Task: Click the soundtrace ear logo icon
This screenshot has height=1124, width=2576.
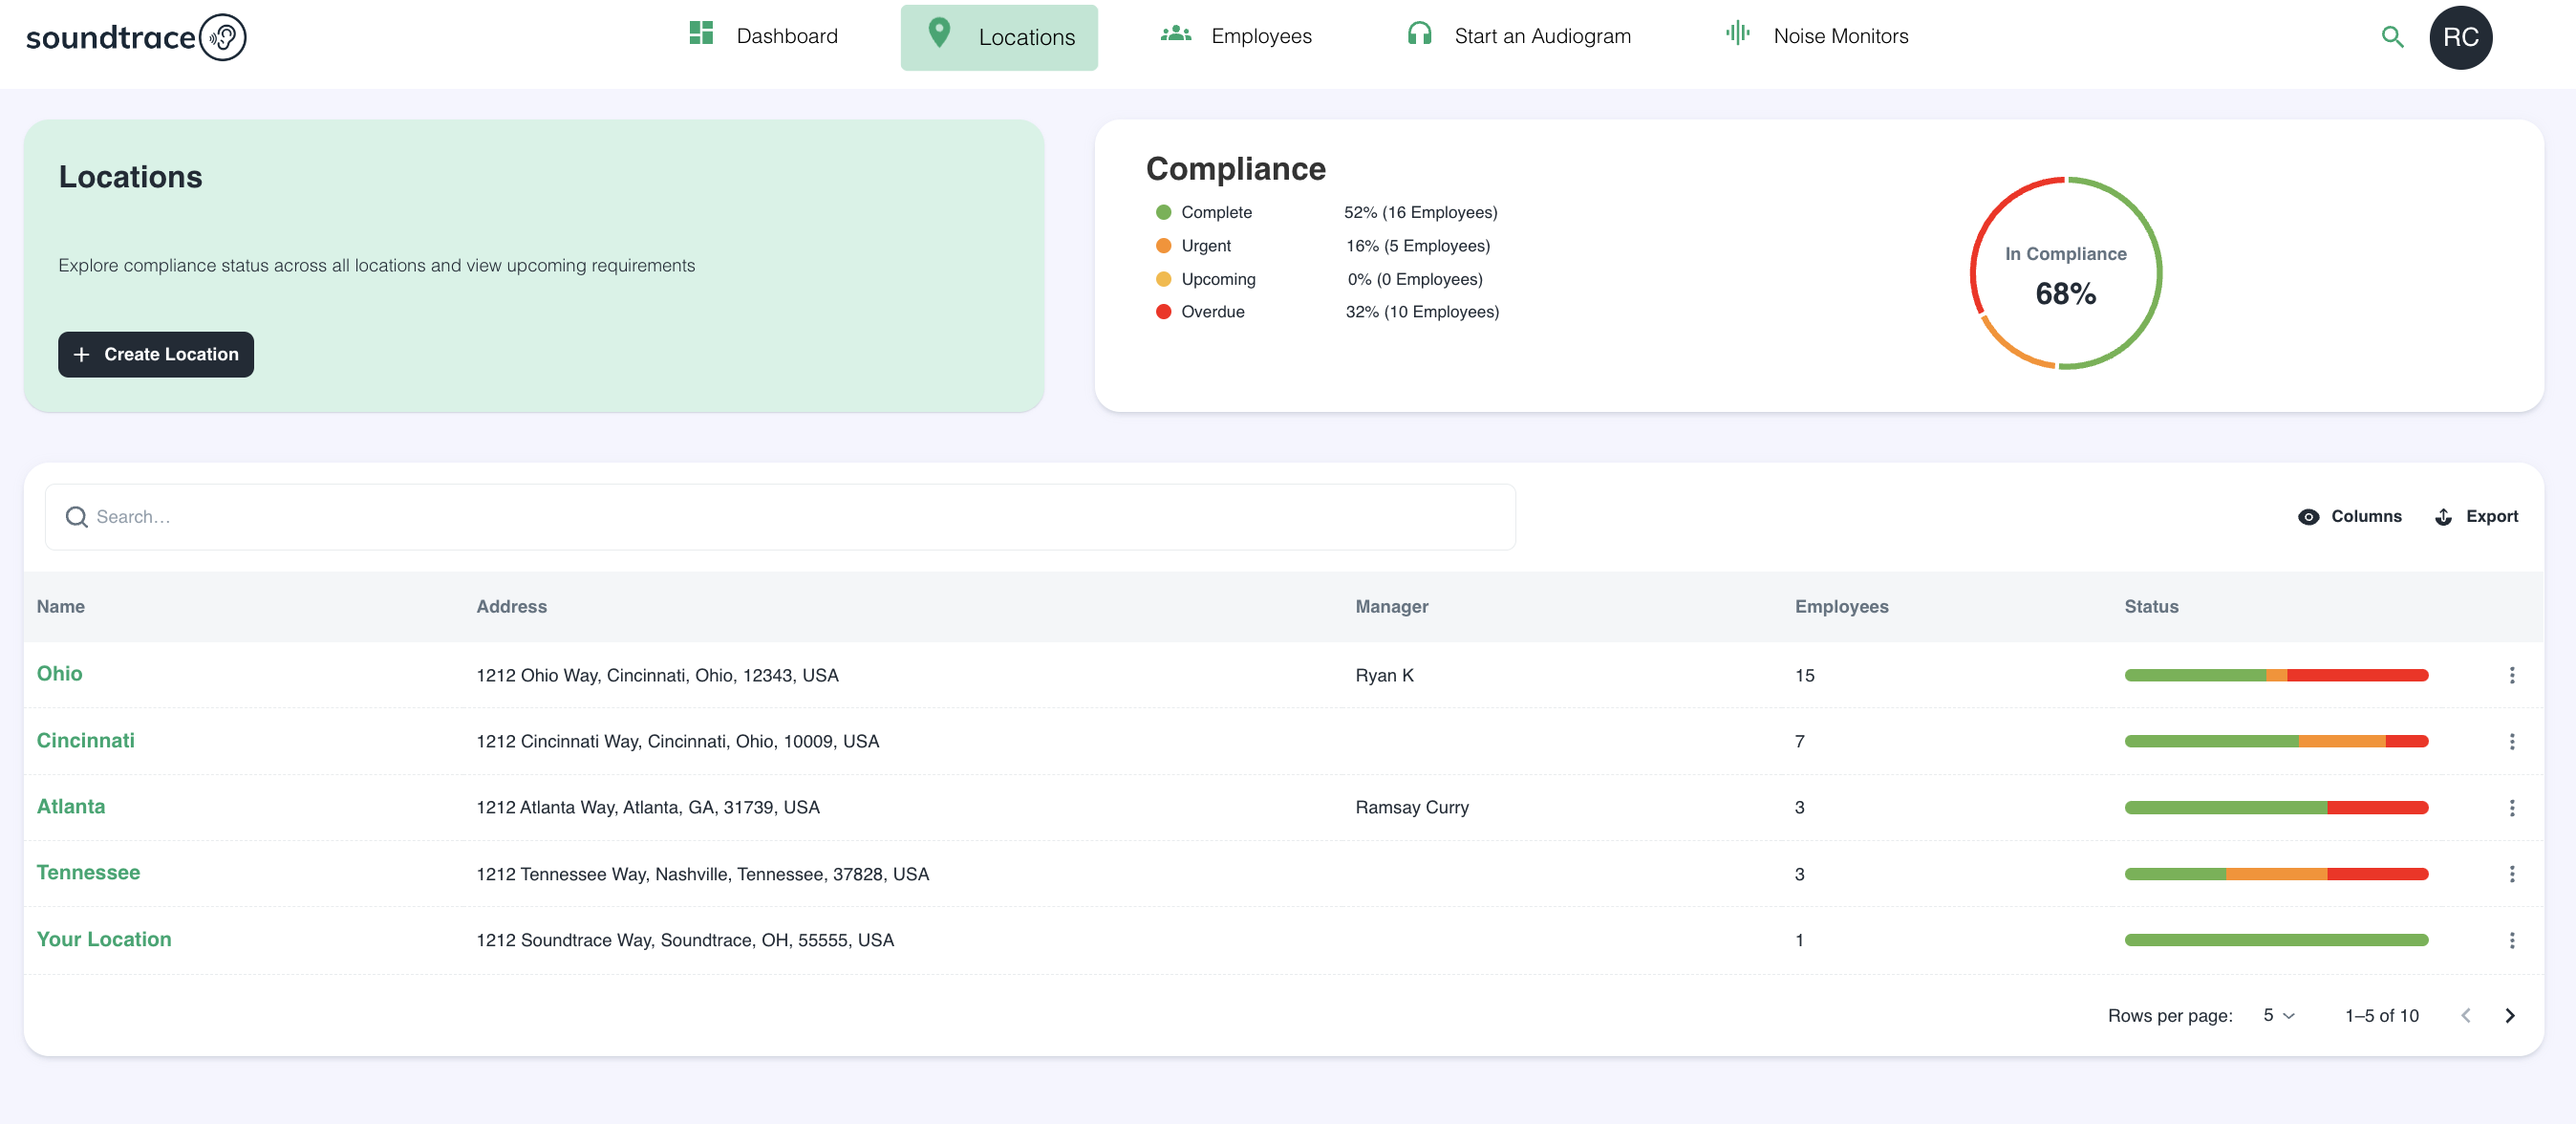Action: pos(222,37)
